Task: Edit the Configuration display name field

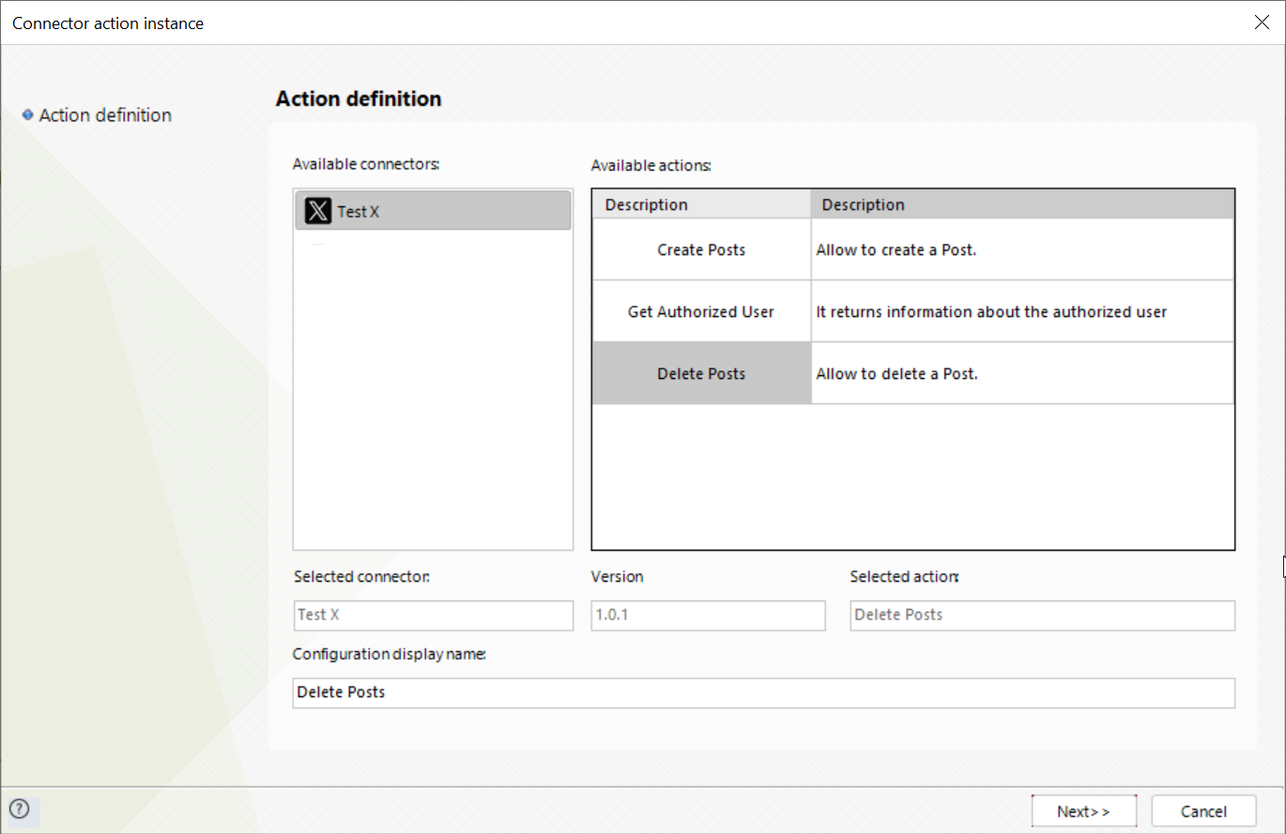Action: (763, 692)
